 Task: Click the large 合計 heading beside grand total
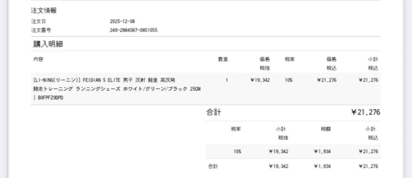click(x=214, y=112)
